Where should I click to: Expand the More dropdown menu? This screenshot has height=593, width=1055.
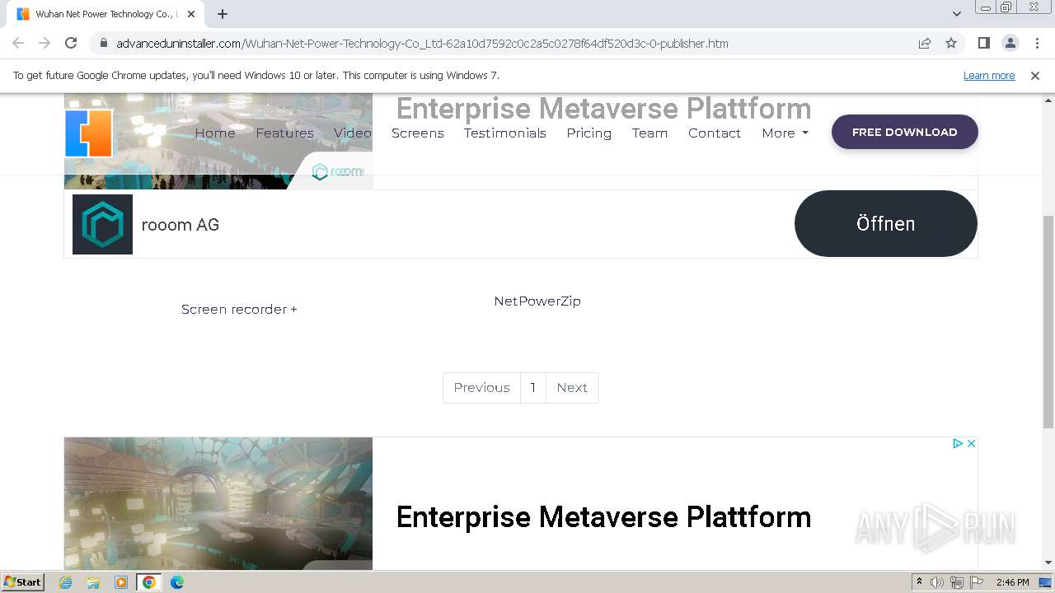(785, 133)
